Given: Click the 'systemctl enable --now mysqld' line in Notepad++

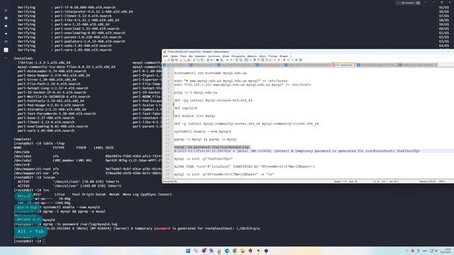Looking at the screenshot, I should pyautogui.click(x=202, y=132).
